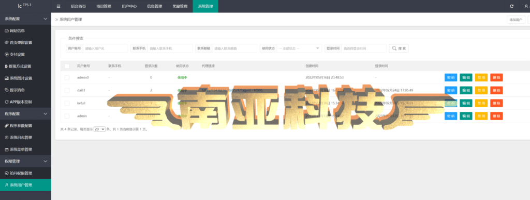Check the admin row checkbox
The image size is (530, 200).
point(67,116)
